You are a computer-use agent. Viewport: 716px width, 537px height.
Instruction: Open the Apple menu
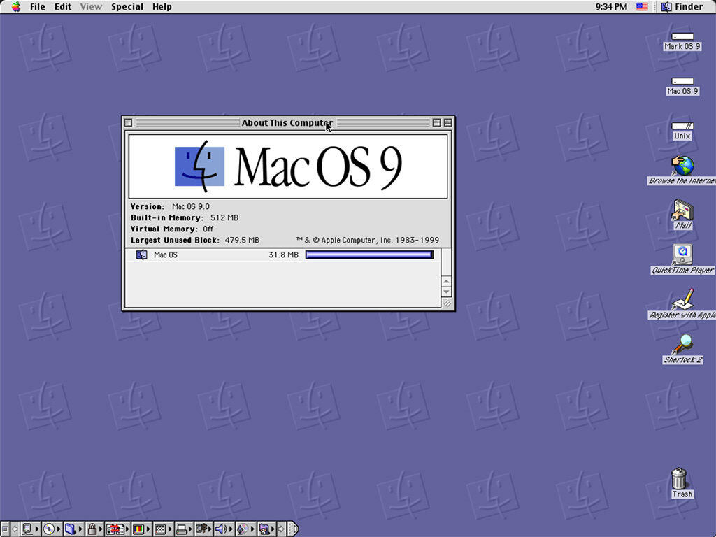(16, 7)
